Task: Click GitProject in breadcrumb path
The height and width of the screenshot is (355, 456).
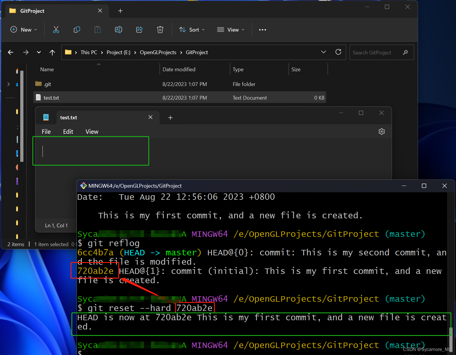Action: (x=197, y=52)
